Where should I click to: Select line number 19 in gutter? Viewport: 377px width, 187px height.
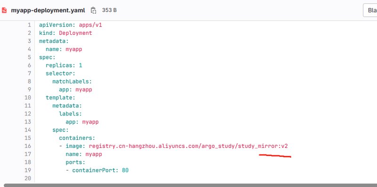tap(28, 170)
